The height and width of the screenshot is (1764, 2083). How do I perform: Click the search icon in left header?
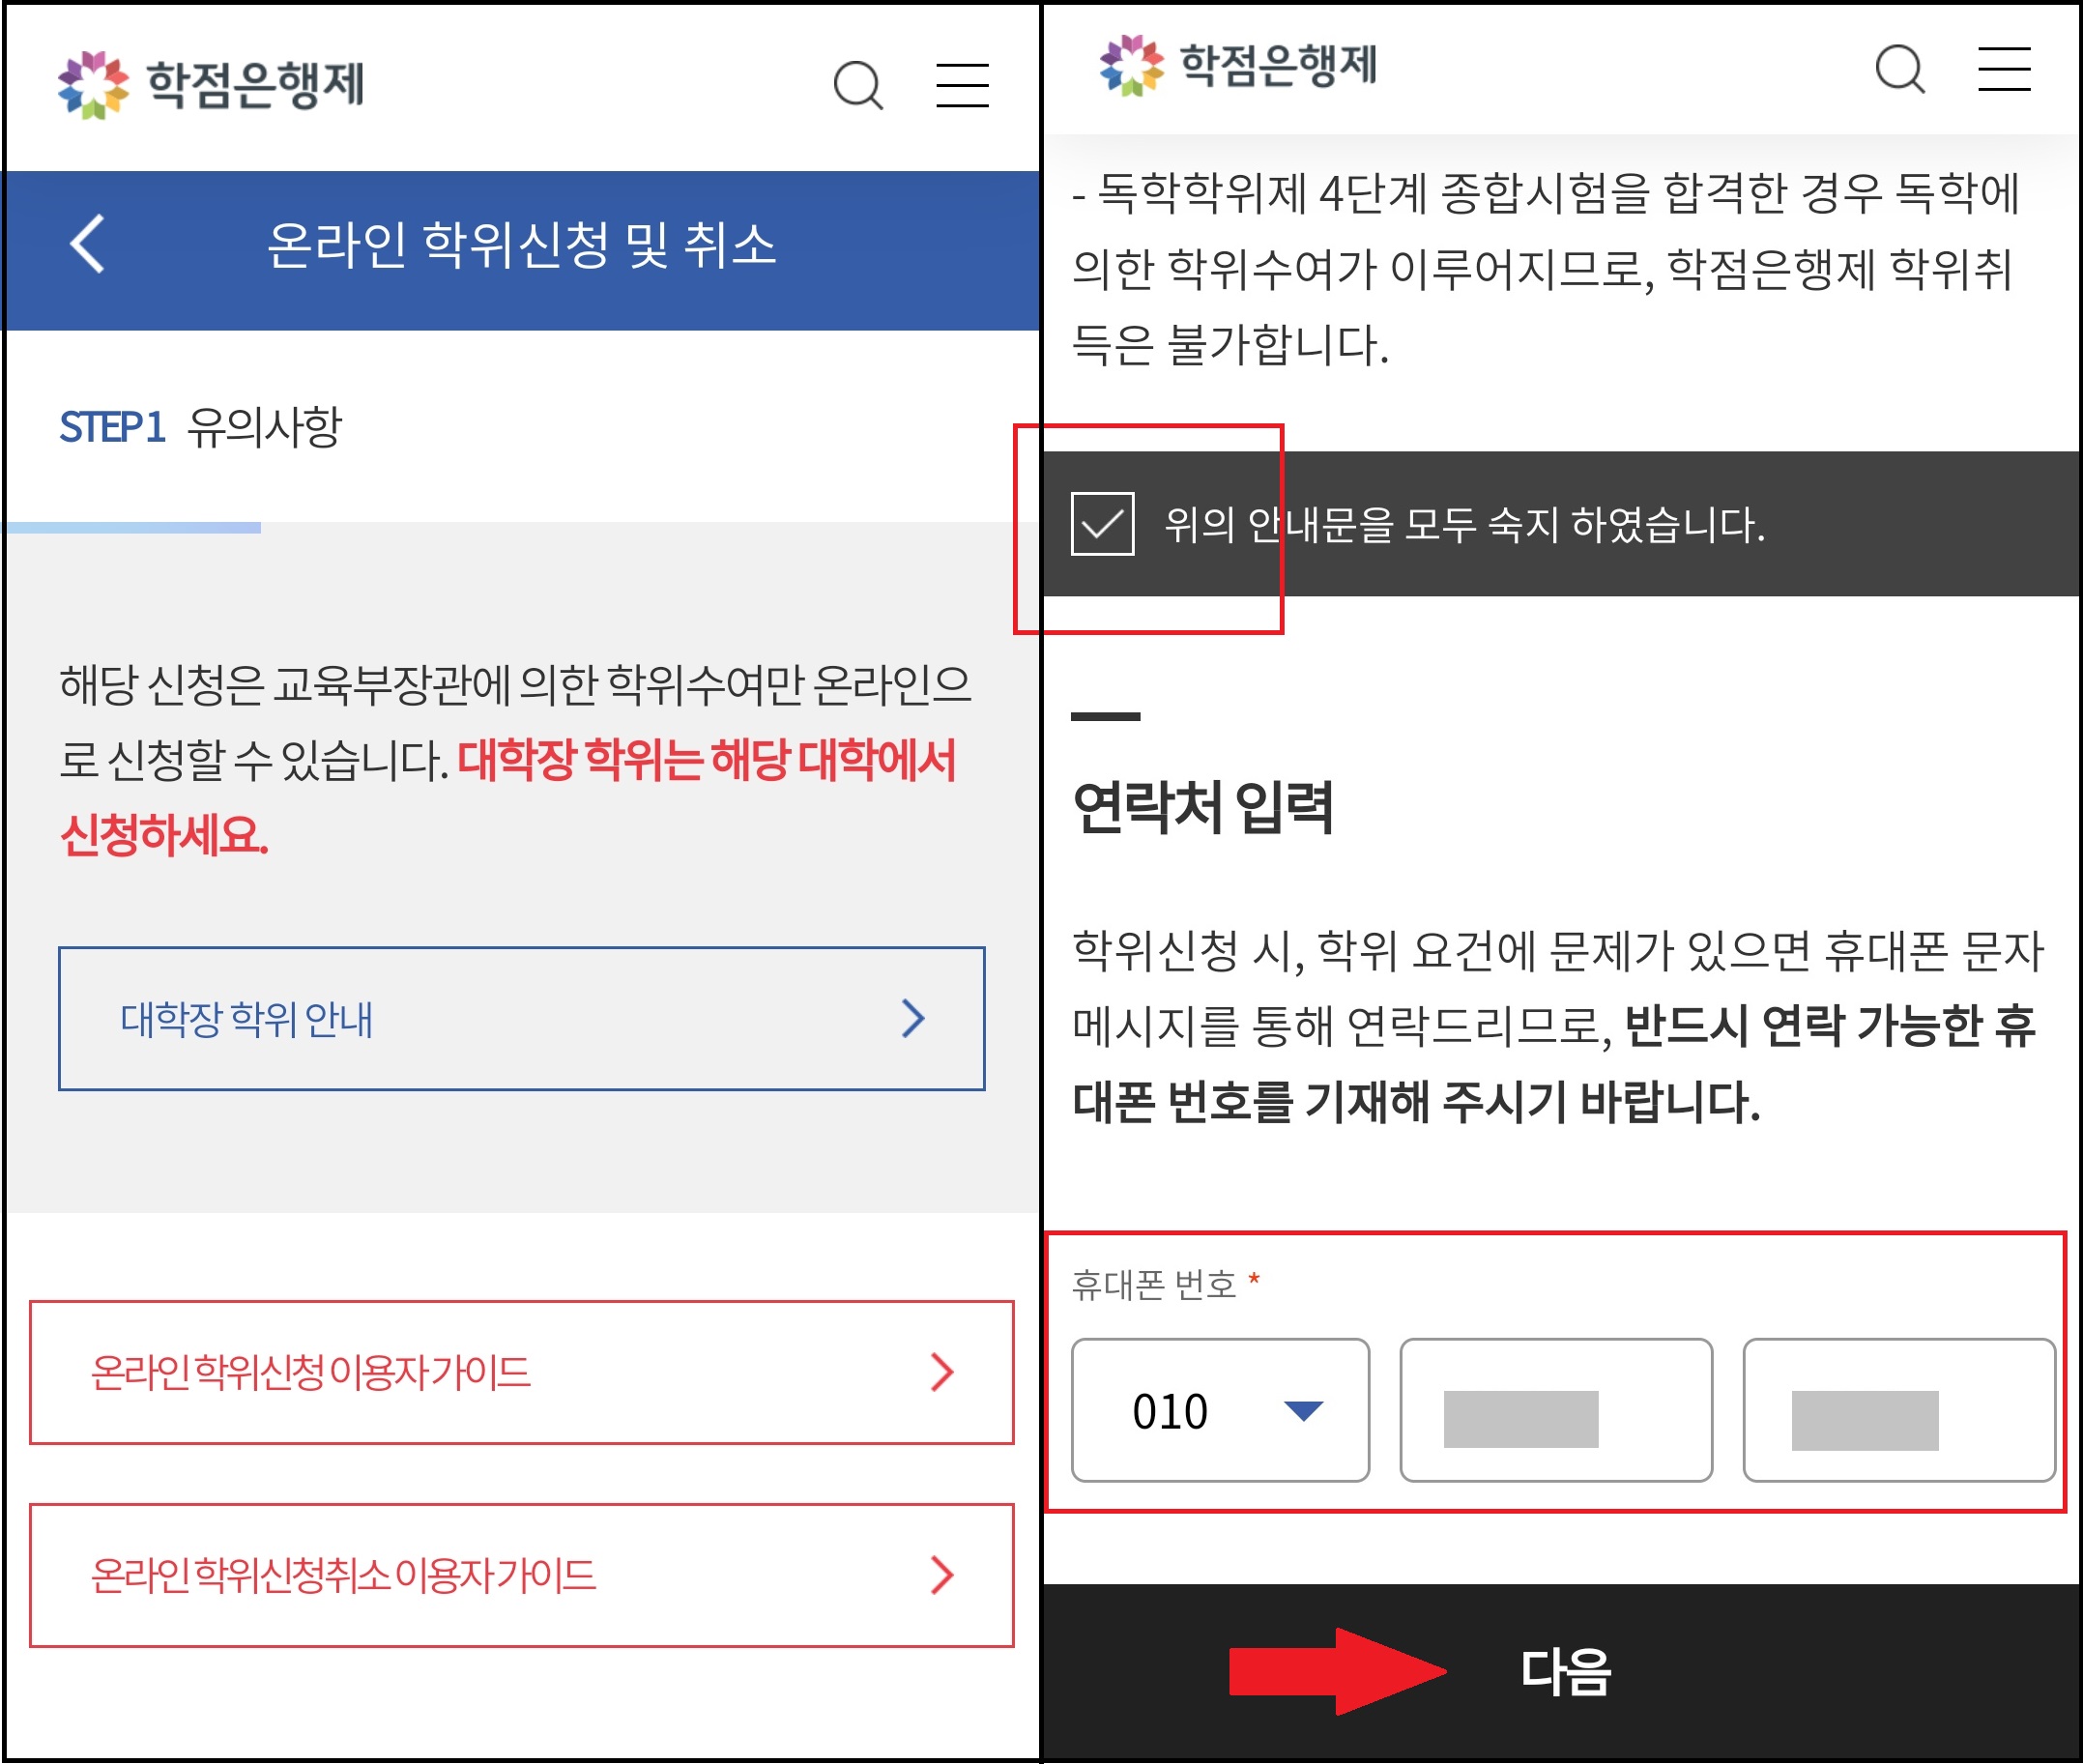click(x=858, y=86)
